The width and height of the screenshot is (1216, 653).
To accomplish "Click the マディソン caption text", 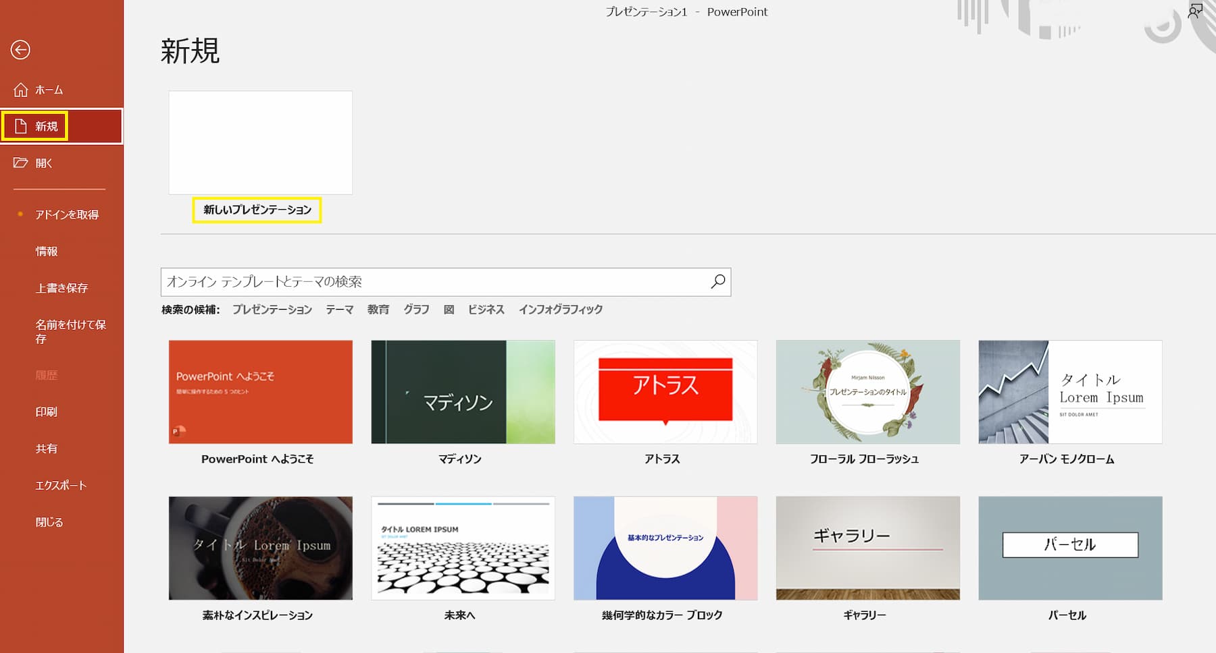I will tap(460, 459).
